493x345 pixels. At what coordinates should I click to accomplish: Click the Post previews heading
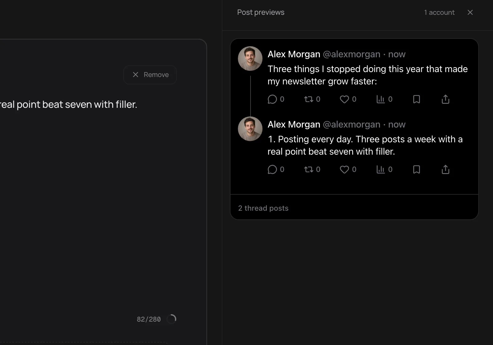tap(261, 12)
